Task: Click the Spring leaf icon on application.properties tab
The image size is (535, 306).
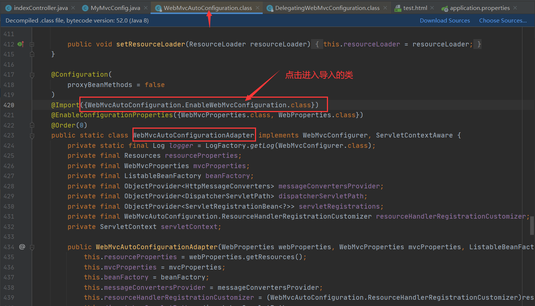Action: pyautogui.click(x=445, y=8)
